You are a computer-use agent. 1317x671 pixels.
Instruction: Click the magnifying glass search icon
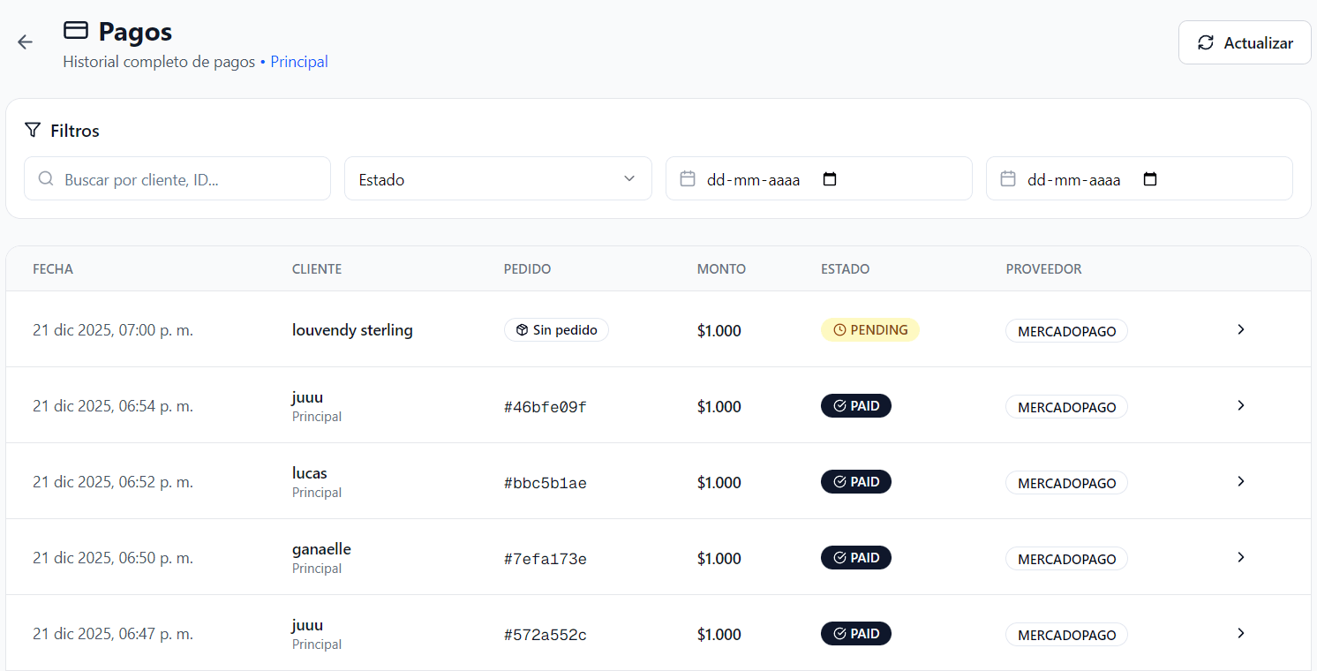(x=46, y=179)
